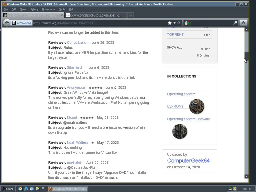Open the History menu
Viewport: 256px width, 192px height.
coord(34,9)
